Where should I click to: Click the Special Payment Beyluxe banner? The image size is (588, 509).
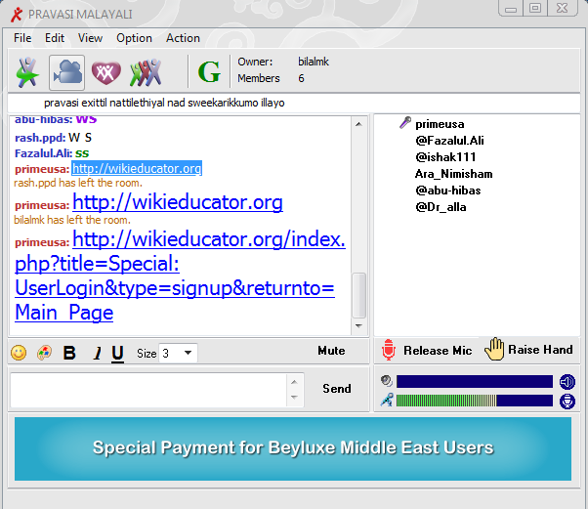click(293, 448)
